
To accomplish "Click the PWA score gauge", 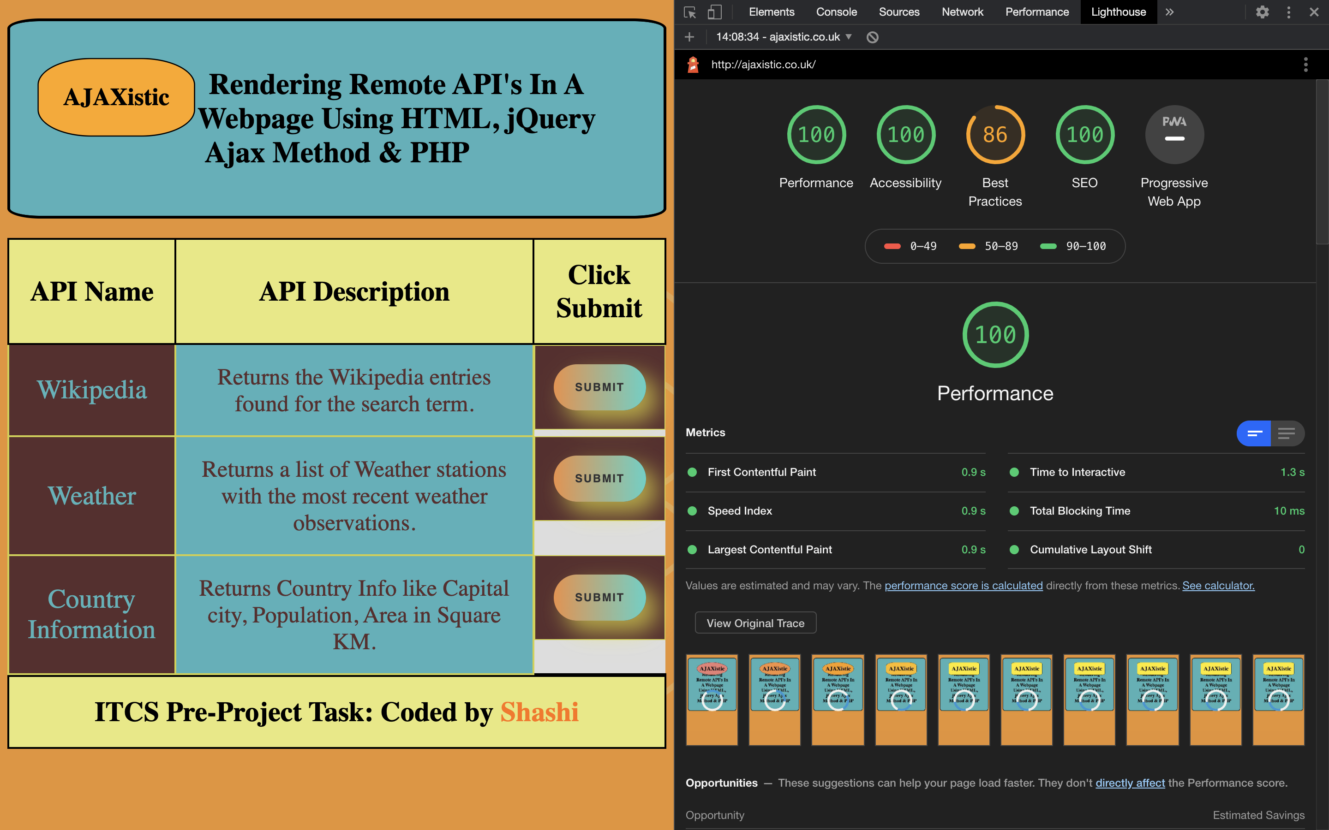I will pos(1174,135).
